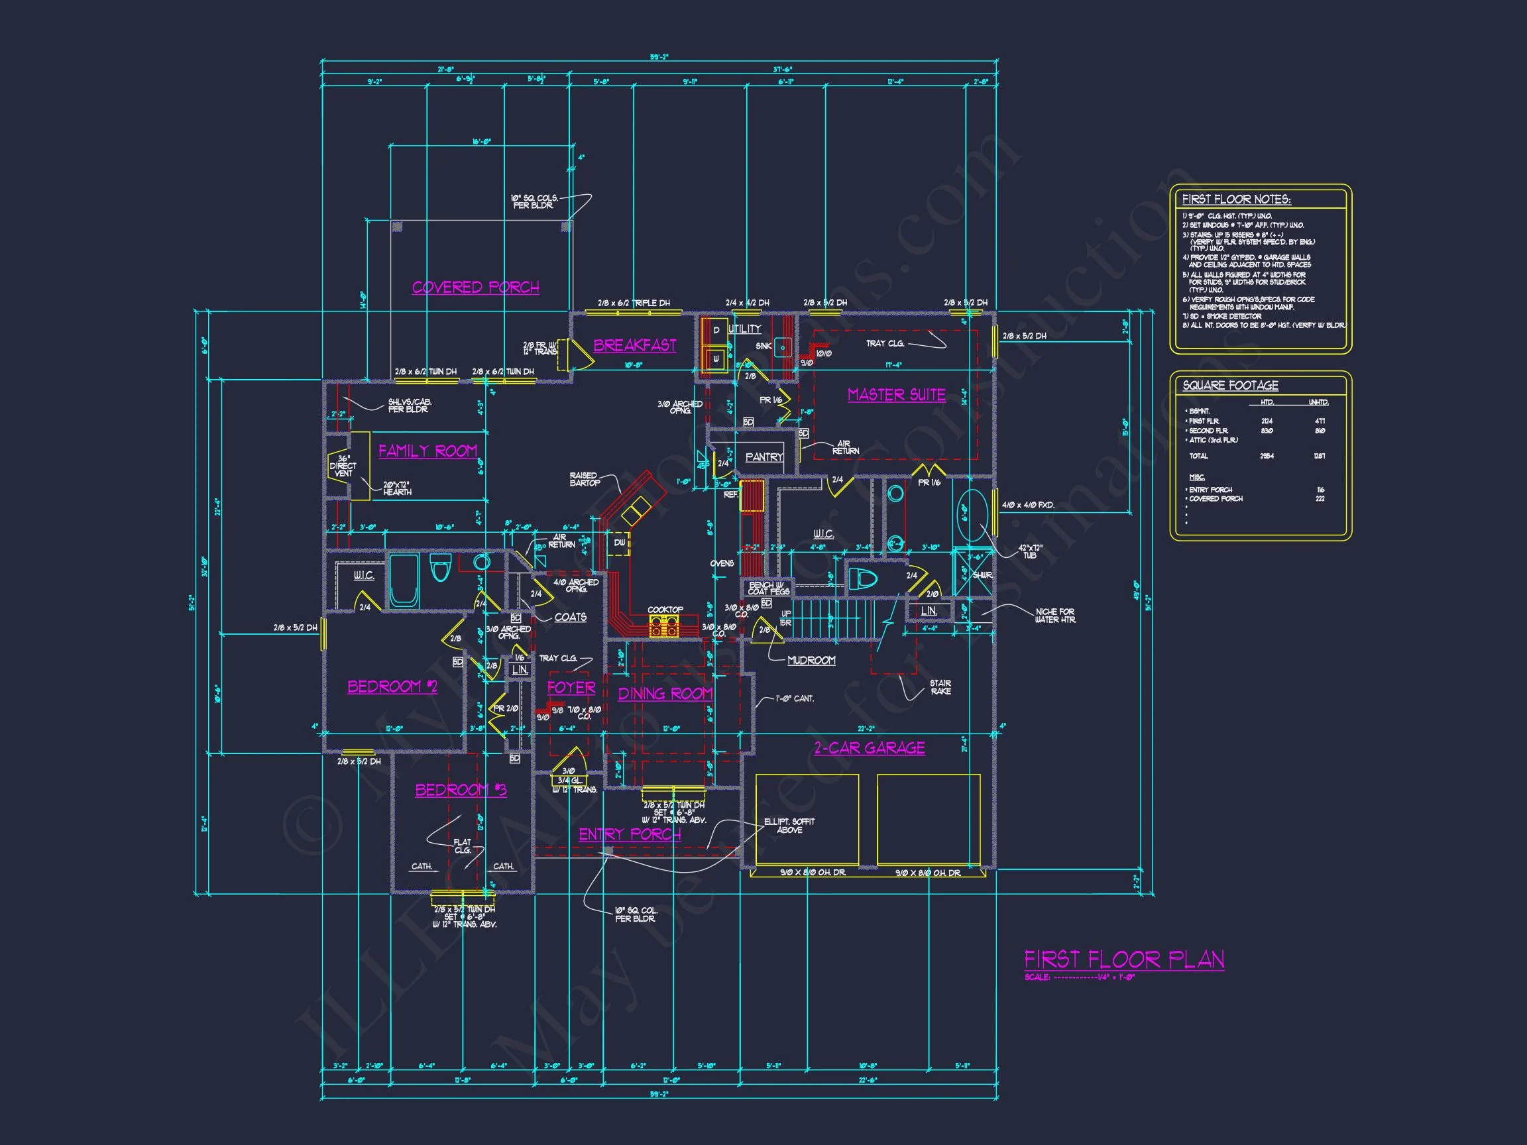Image resolution: width=1527 pixels, height=1145 pixels.
Task: Select the DW dishwasher box
Action: [x=620, y=543]
